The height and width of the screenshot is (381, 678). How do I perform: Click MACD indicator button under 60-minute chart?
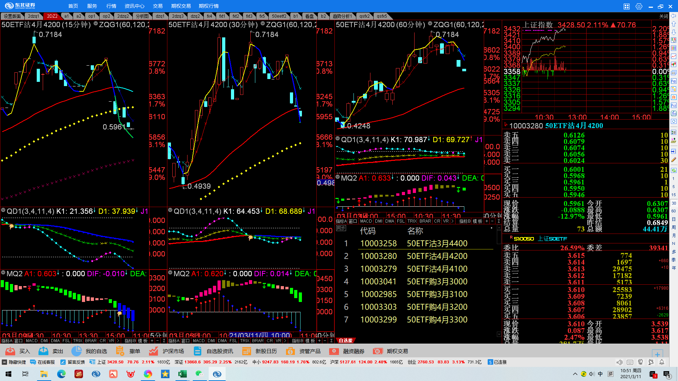tap(366, 221)
